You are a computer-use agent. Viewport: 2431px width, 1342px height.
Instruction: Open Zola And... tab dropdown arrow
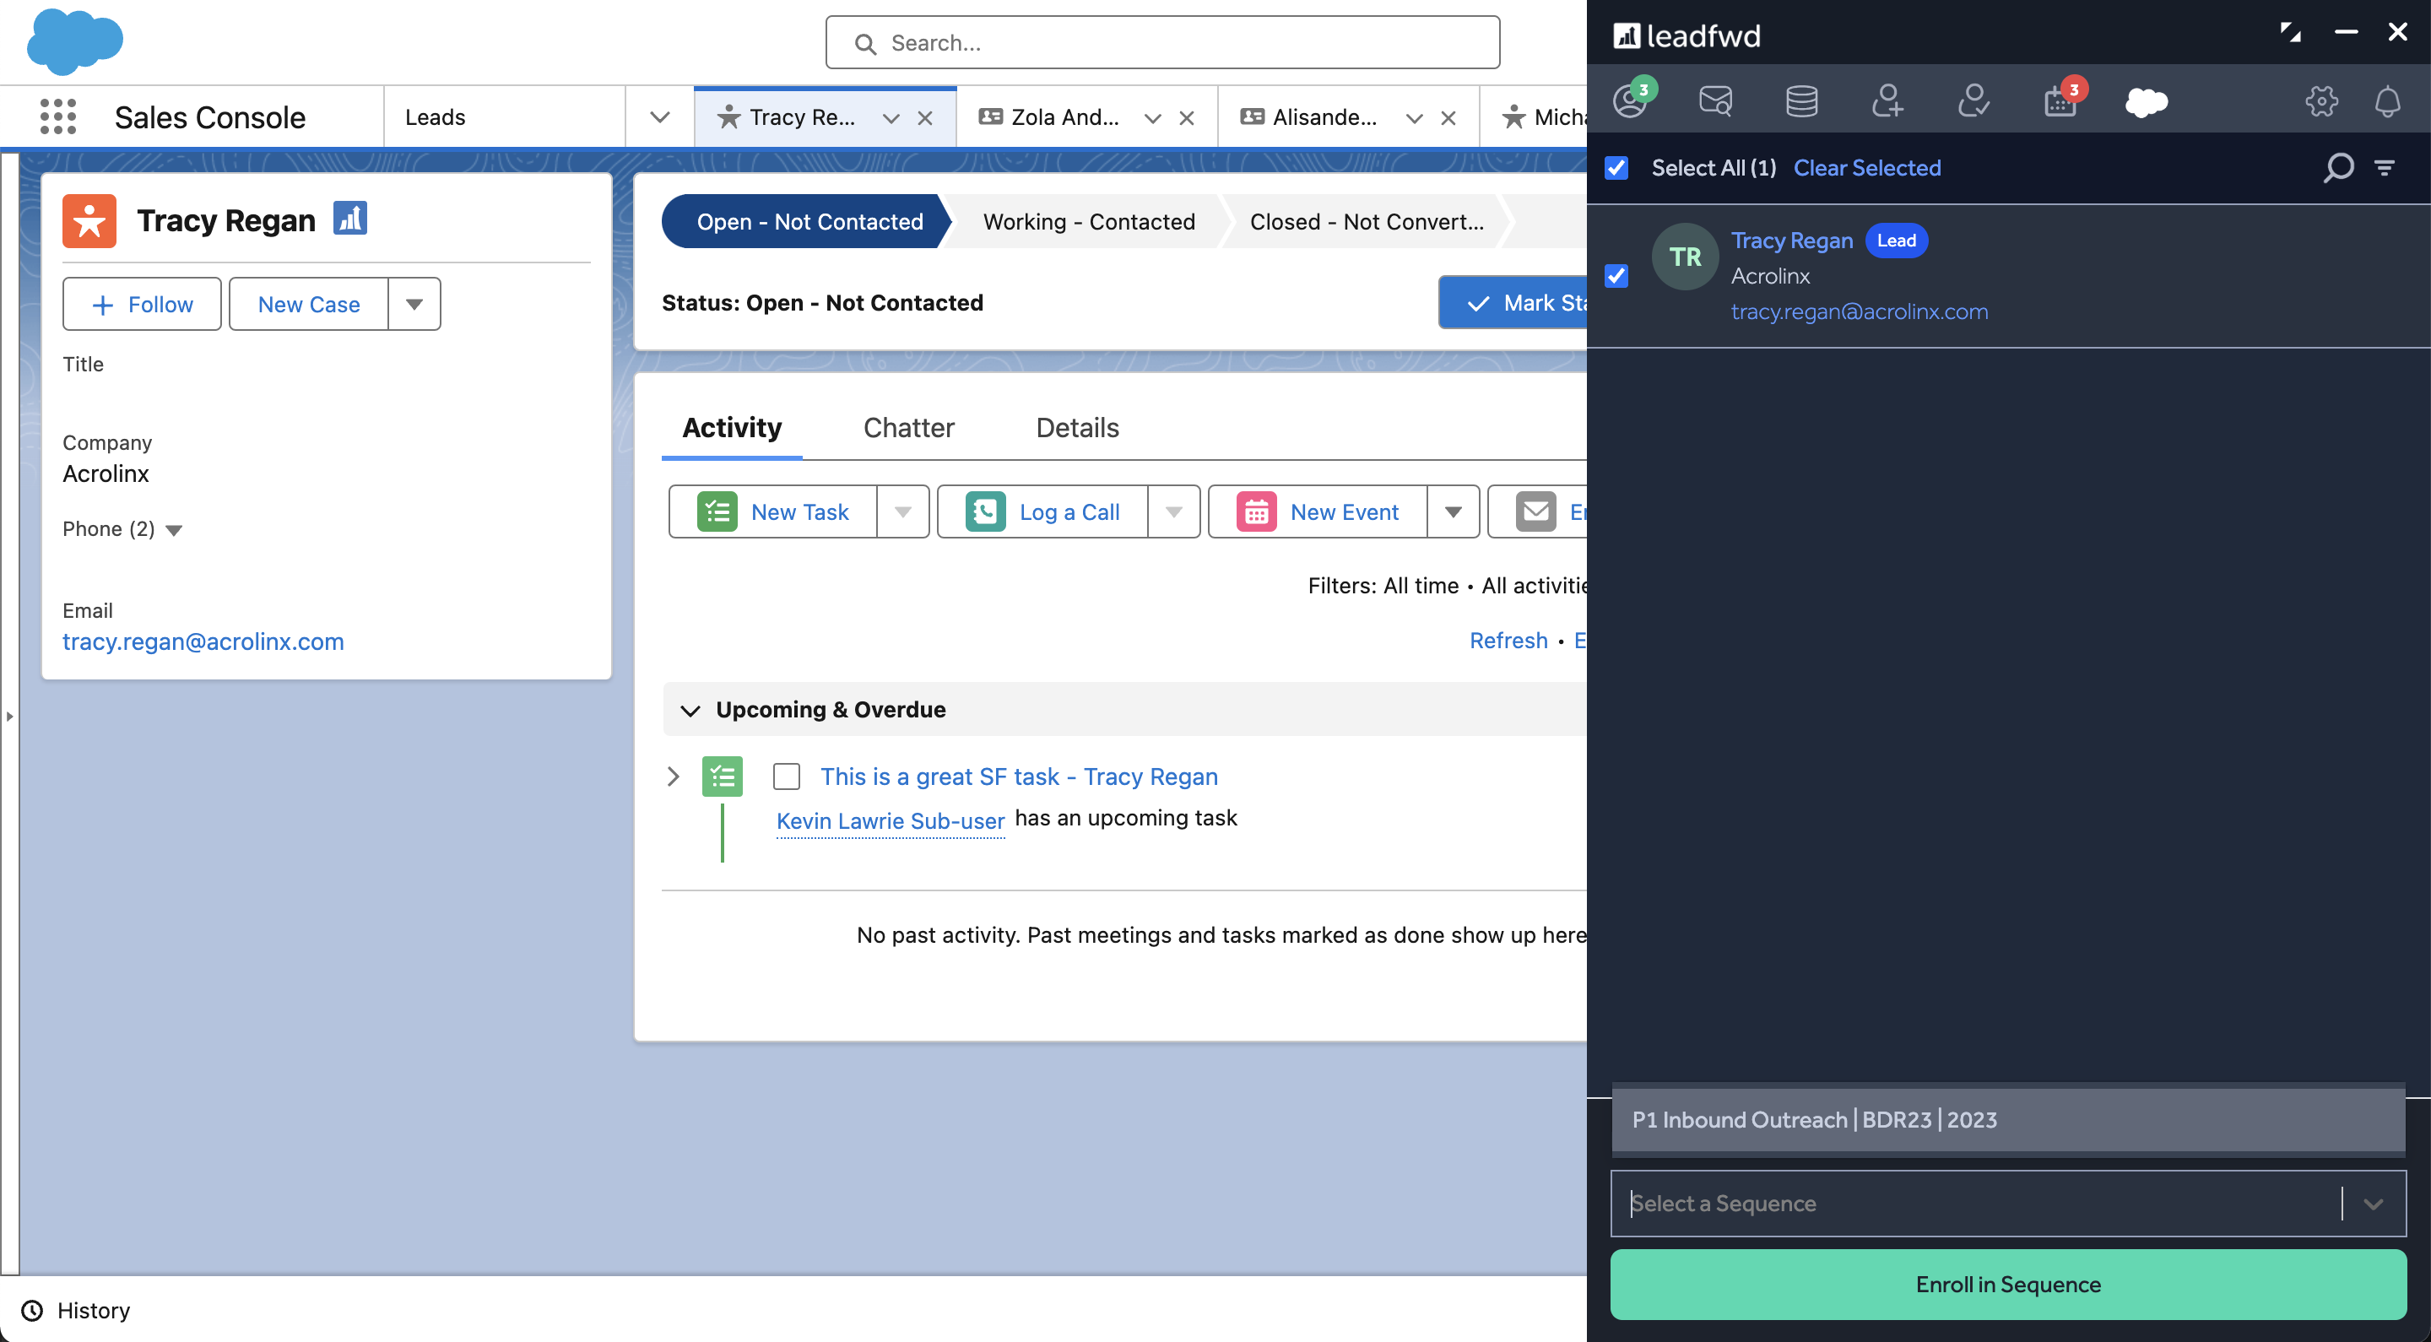pyautogui.click(x=1152, y=118)
